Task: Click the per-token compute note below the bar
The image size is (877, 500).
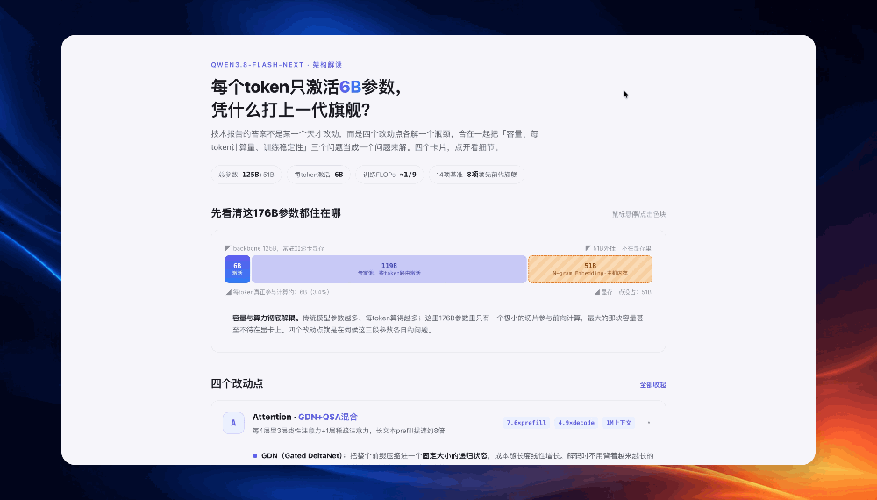Action: (x=277, y=292)
